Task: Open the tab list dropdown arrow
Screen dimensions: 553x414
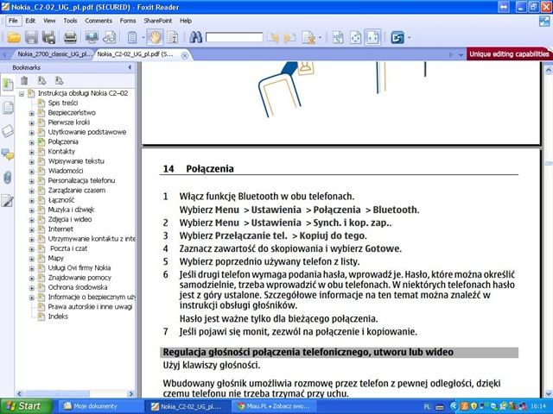Action: pyautogui.click(x=461, y=55)
